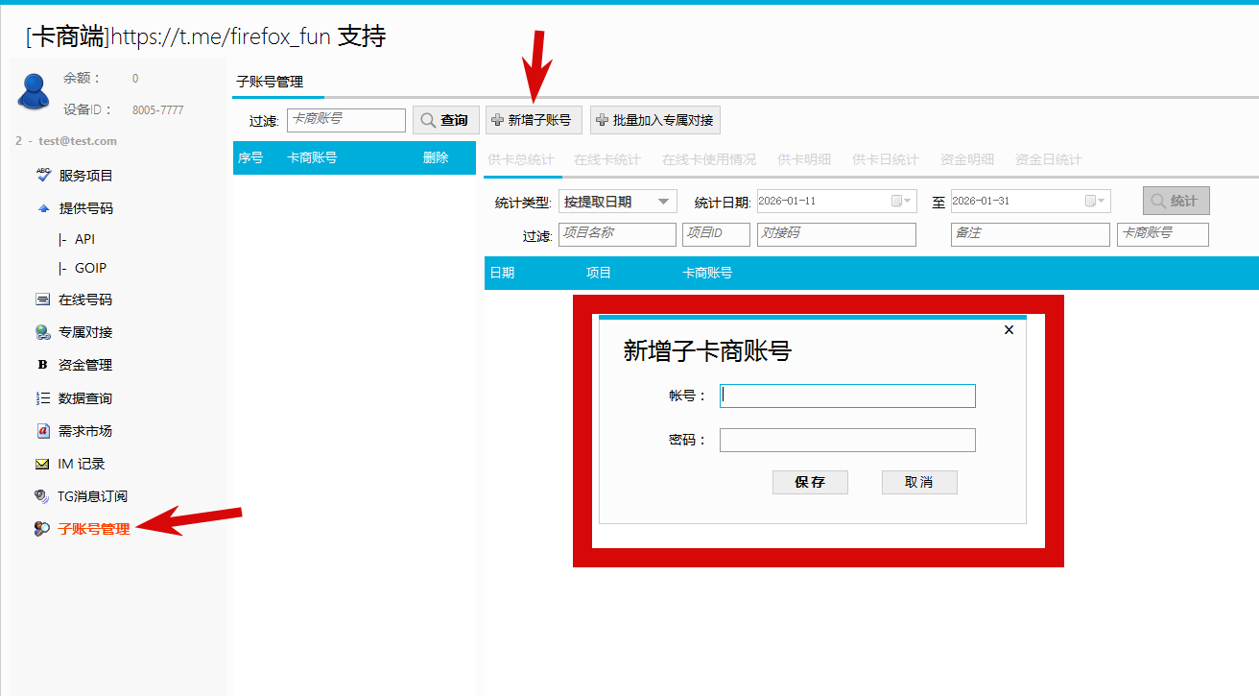
Task: Open the start date calendar picker
Action: [x=902, y=201]
